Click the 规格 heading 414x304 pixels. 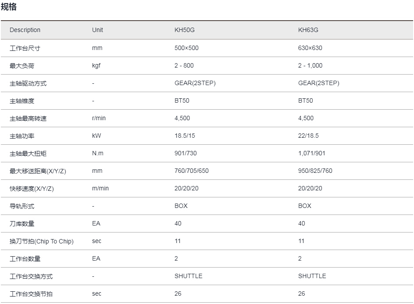(x=9, y=7)
